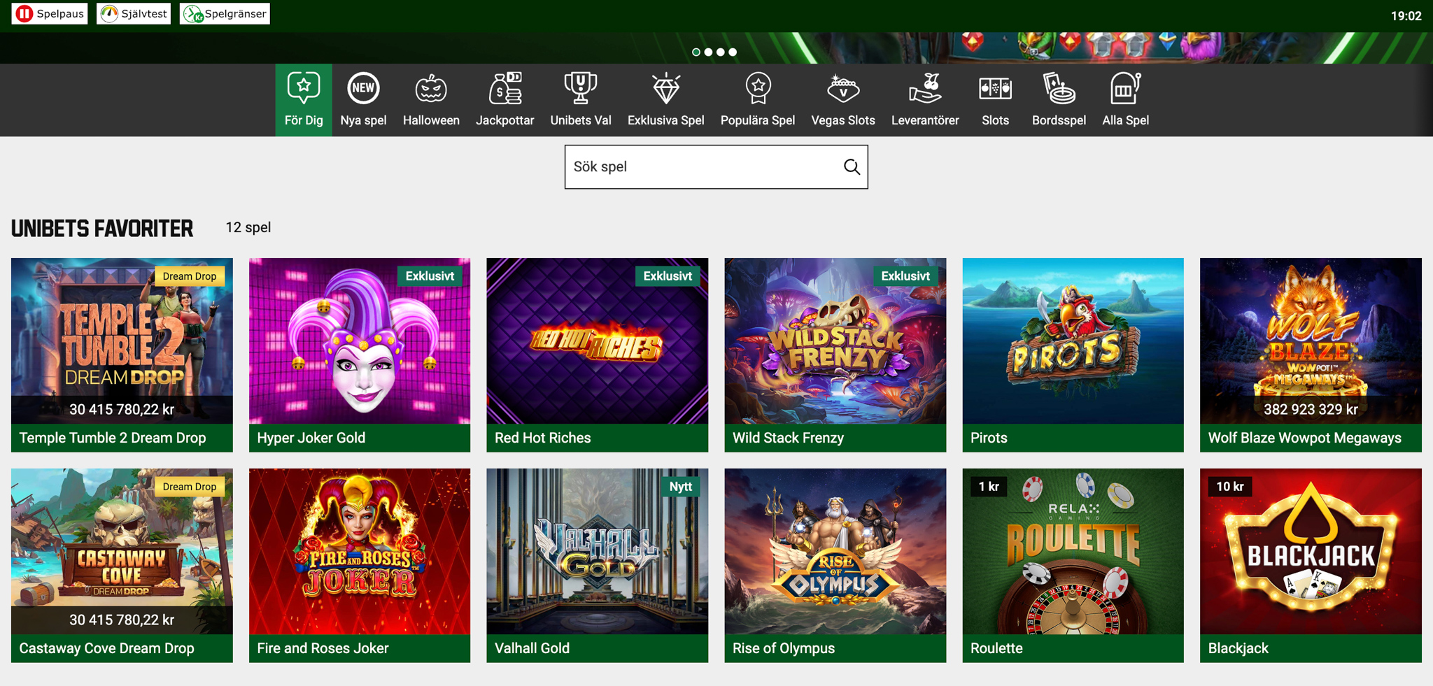The height and width of the screenshot is (686, 1433).
Task: Open the Alla Spel slot machine icon
Action: pos(1125,88)
